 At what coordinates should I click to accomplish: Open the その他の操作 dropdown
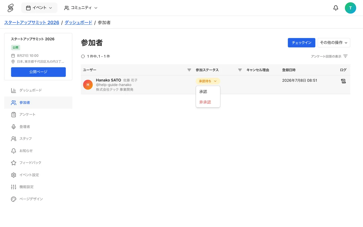click(334, 43)
